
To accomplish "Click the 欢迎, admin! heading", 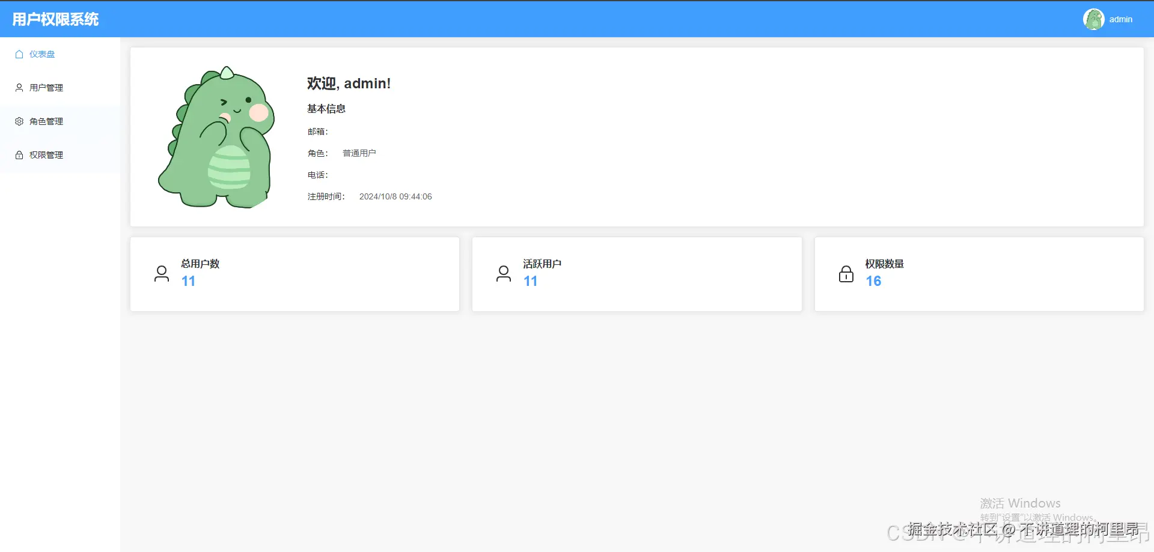I will [349, 83].
